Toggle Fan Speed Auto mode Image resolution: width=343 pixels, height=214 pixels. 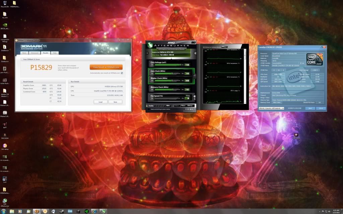(x=188, y=95)
